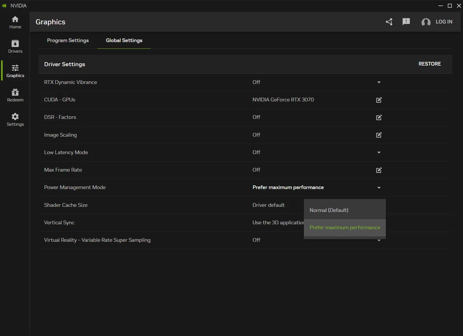Select the Global Settings tab

coord(124,40)
